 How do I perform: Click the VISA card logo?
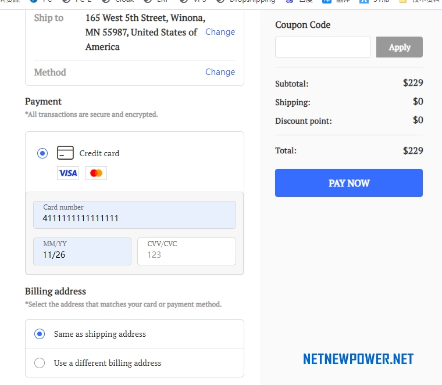67,173
